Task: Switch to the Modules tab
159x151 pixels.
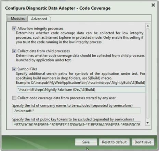Action: [17, 19]
